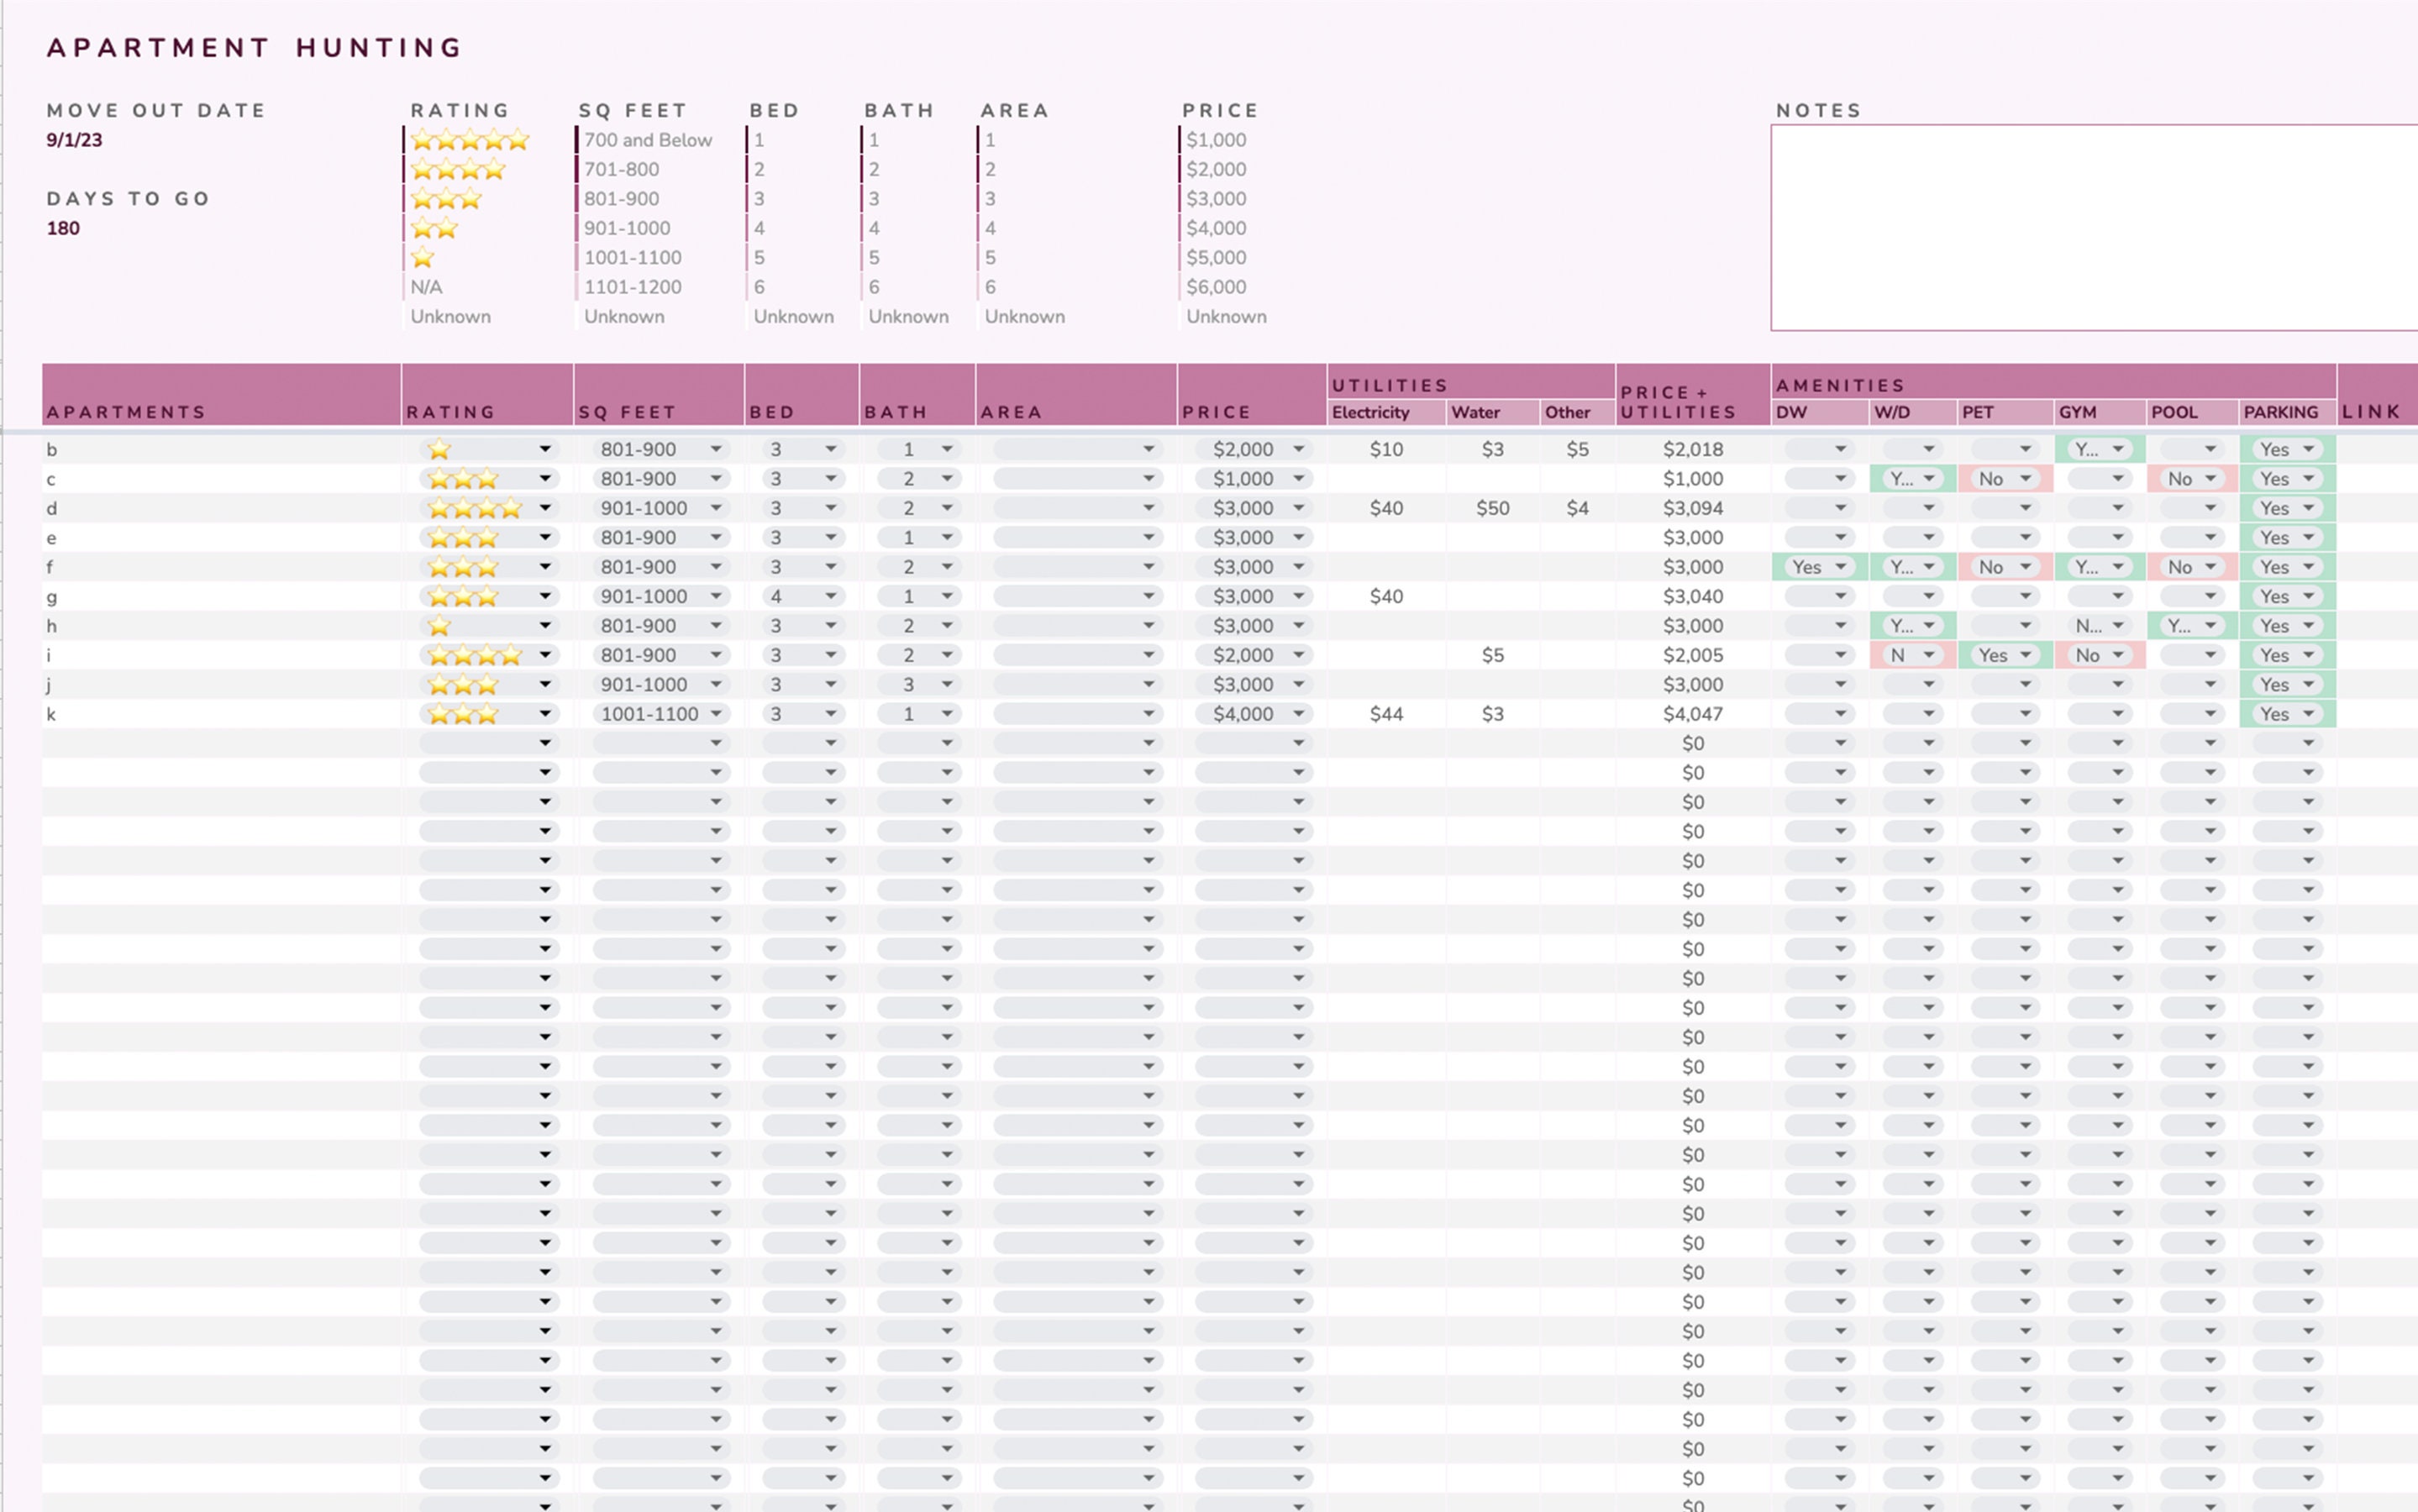The width and height of the screenshot is (2418, 1512).
Task: Expand the bath dropdown for apartment j
Action: click(946, 685)
